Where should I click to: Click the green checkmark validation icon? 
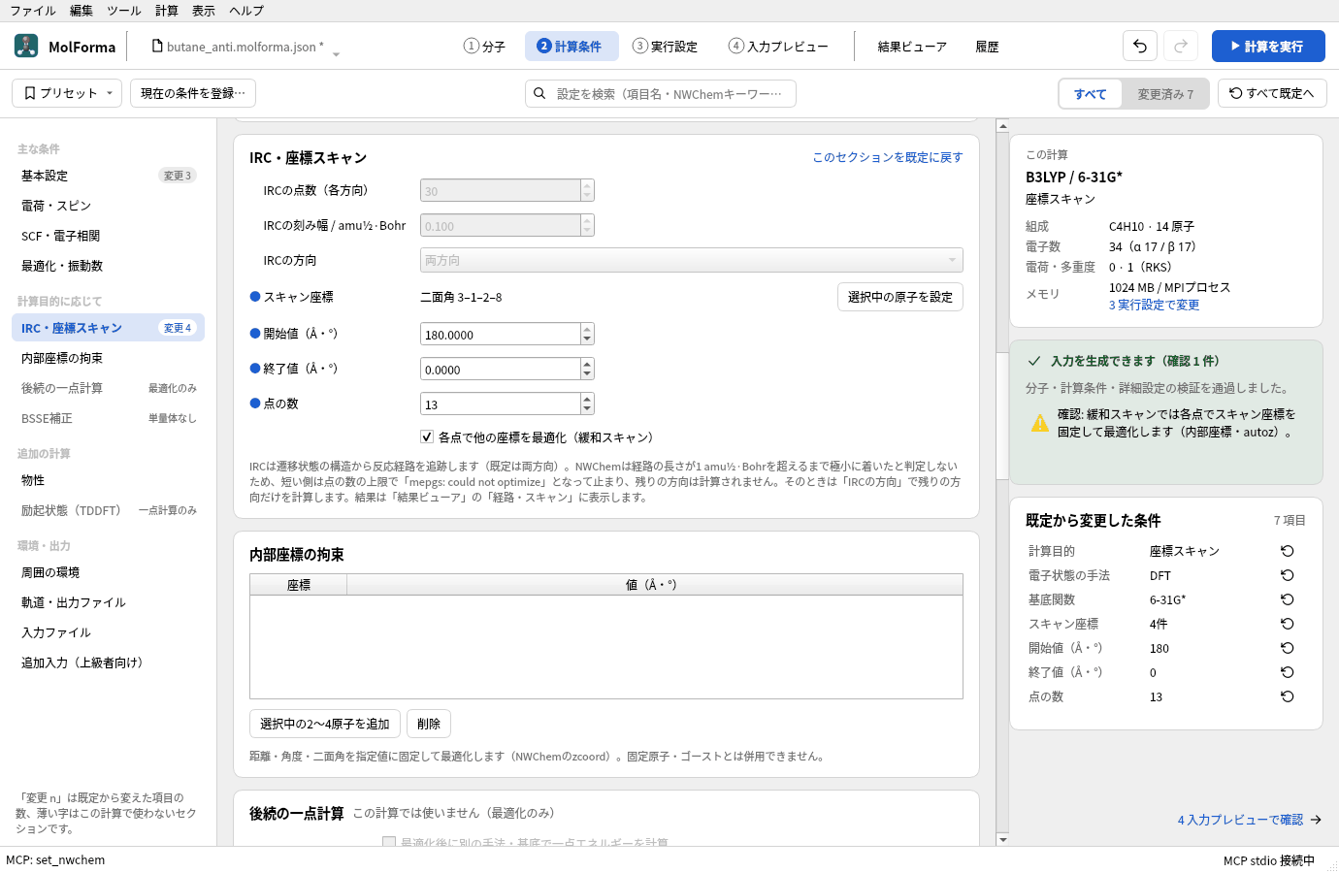(x=1034, y=361)
